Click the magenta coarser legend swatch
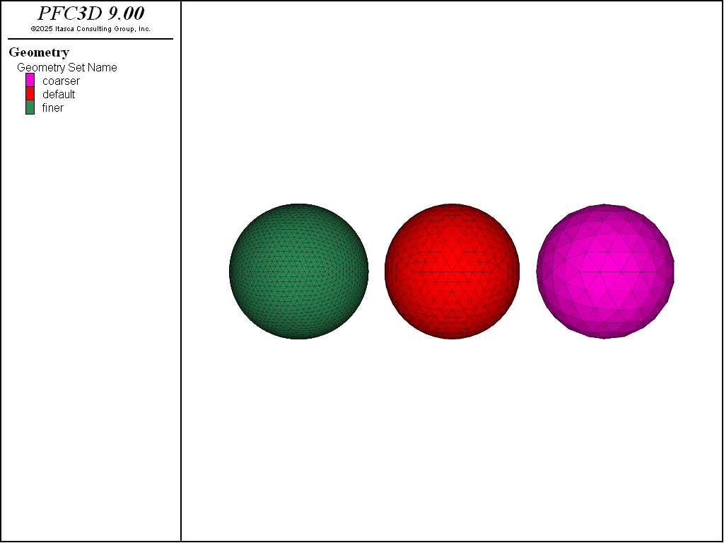 (30, 81)
